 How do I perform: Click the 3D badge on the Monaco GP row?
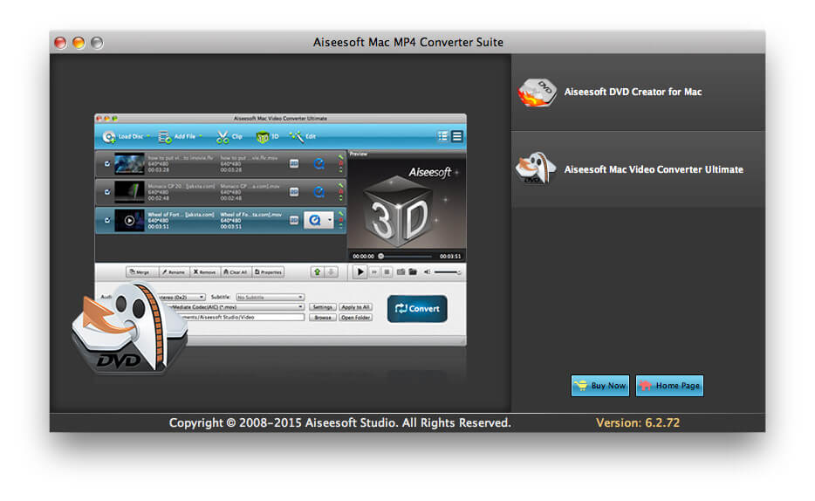(294, 192)
